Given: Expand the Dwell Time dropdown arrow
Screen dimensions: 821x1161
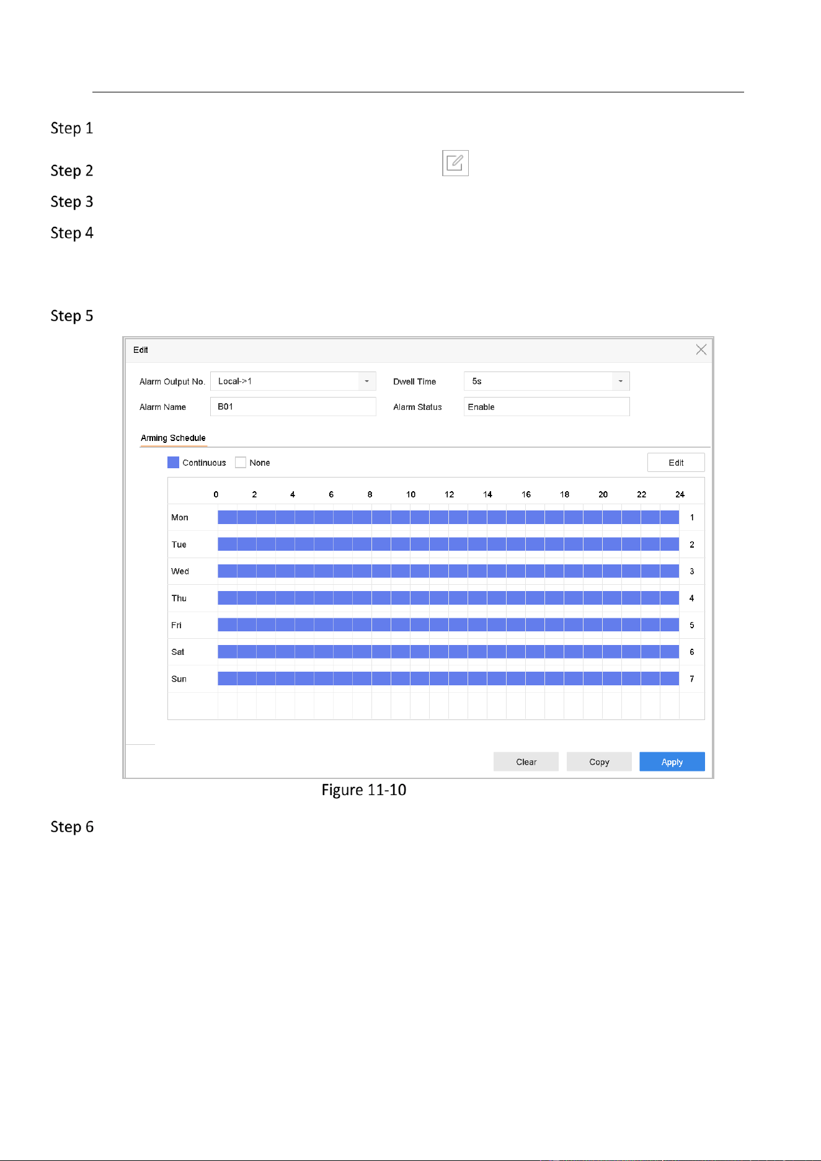Looking at the screenshot, I should 621,381.
